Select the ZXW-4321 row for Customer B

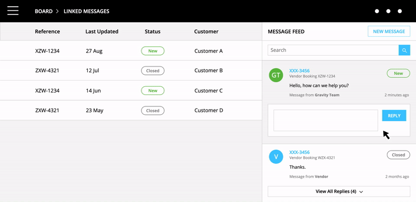point(131,71)
